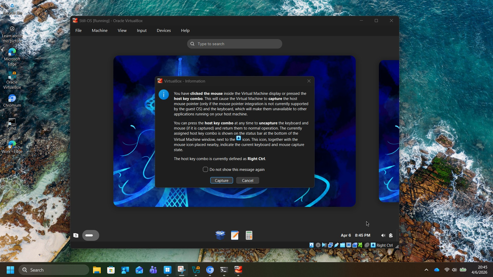Click the audio status icon beside optical disc
The width and height of the screenshot is (493, 277).
click(324, 245)
